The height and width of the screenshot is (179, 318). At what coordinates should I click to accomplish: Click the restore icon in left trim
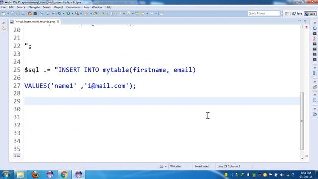click(x=3, y=23)
